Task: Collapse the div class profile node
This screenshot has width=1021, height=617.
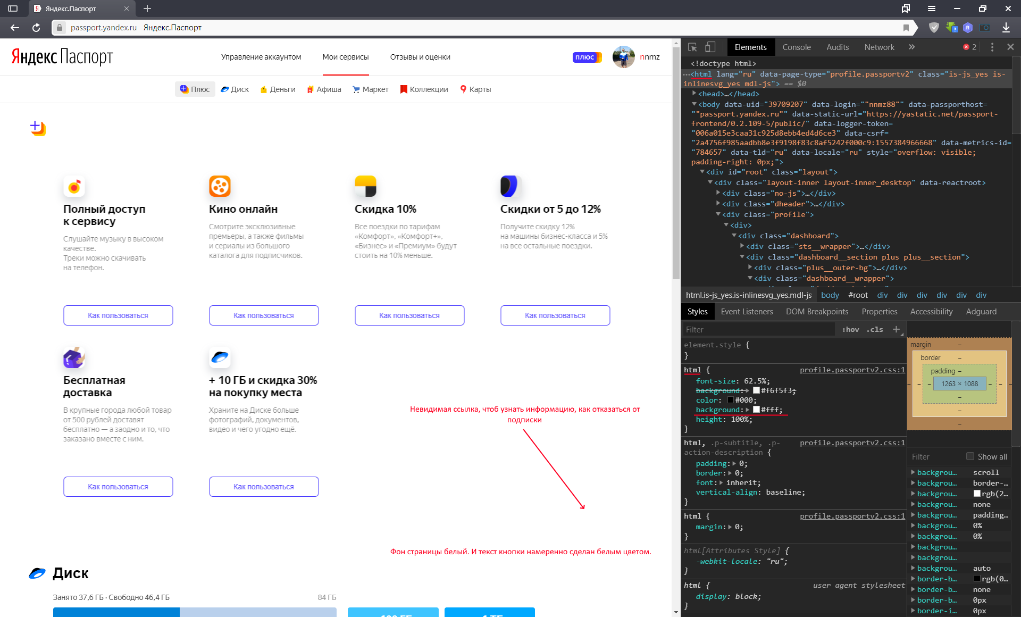Action: 718,214
